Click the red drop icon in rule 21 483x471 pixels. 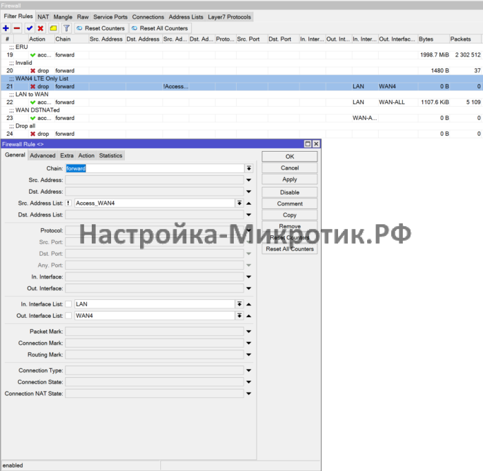coord(32,86)
